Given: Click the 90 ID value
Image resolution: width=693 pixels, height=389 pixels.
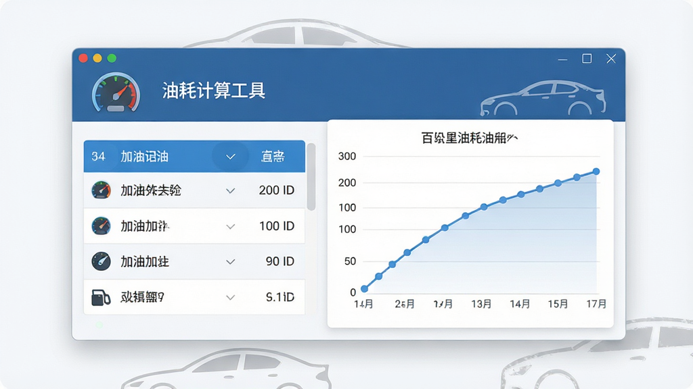Looking at the screenshot, I should click(280, 261).
